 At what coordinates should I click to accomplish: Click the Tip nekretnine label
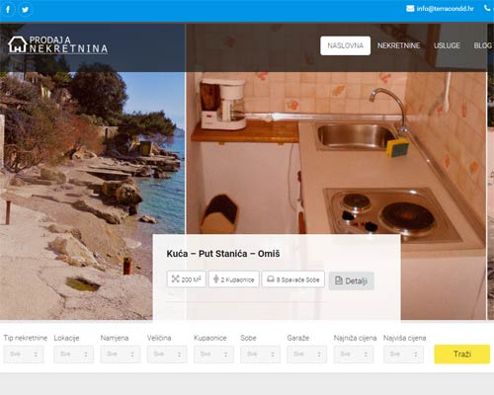coord(26,338)
